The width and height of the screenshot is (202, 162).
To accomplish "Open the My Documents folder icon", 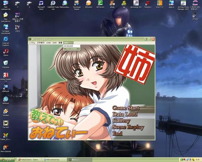I will pyautogui.click(x=6, y=17).
